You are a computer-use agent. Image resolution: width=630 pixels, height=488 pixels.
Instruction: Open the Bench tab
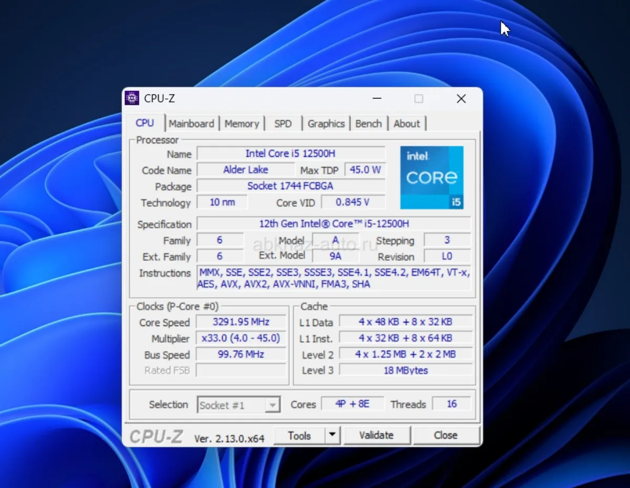368,124
